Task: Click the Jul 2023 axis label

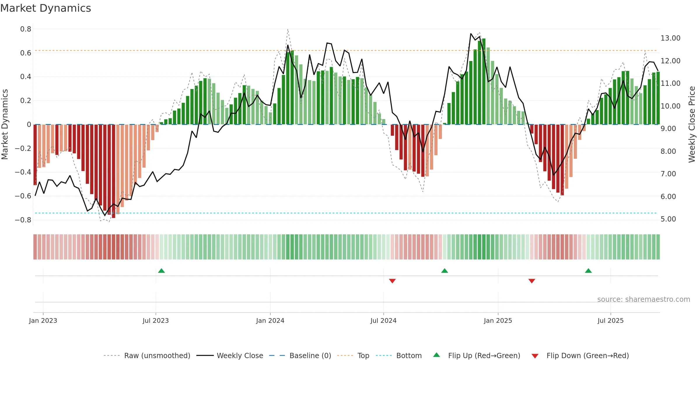Action: tap(156, 320)
